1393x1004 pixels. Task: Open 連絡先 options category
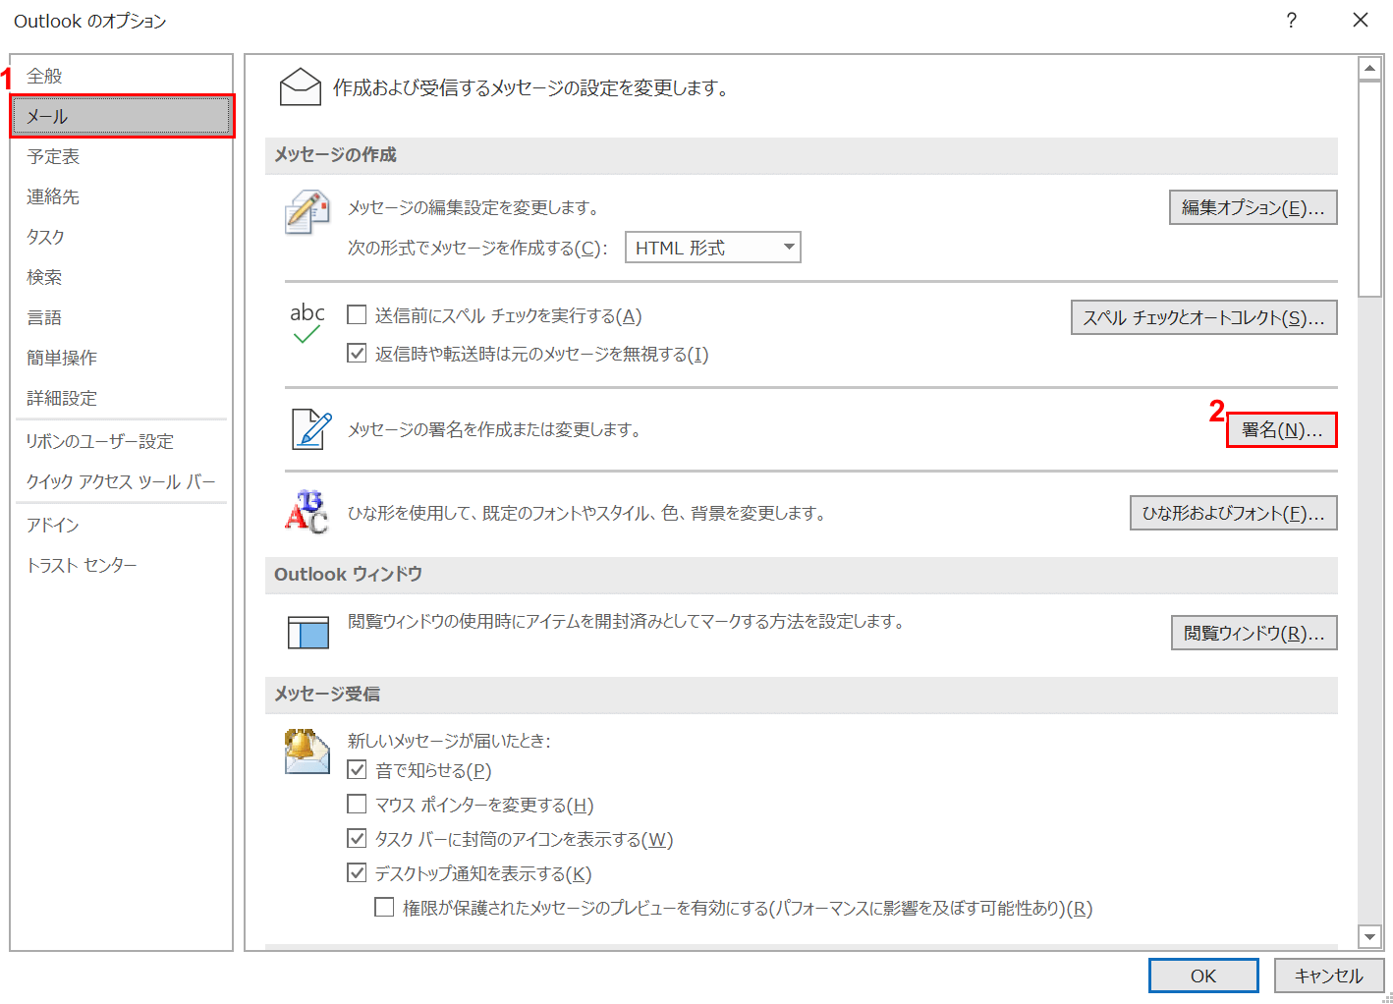pyautogui.click(x=122, y=196)
